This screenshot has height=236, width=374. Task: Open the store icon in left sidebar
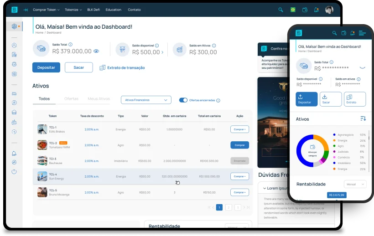click(14, 112)
